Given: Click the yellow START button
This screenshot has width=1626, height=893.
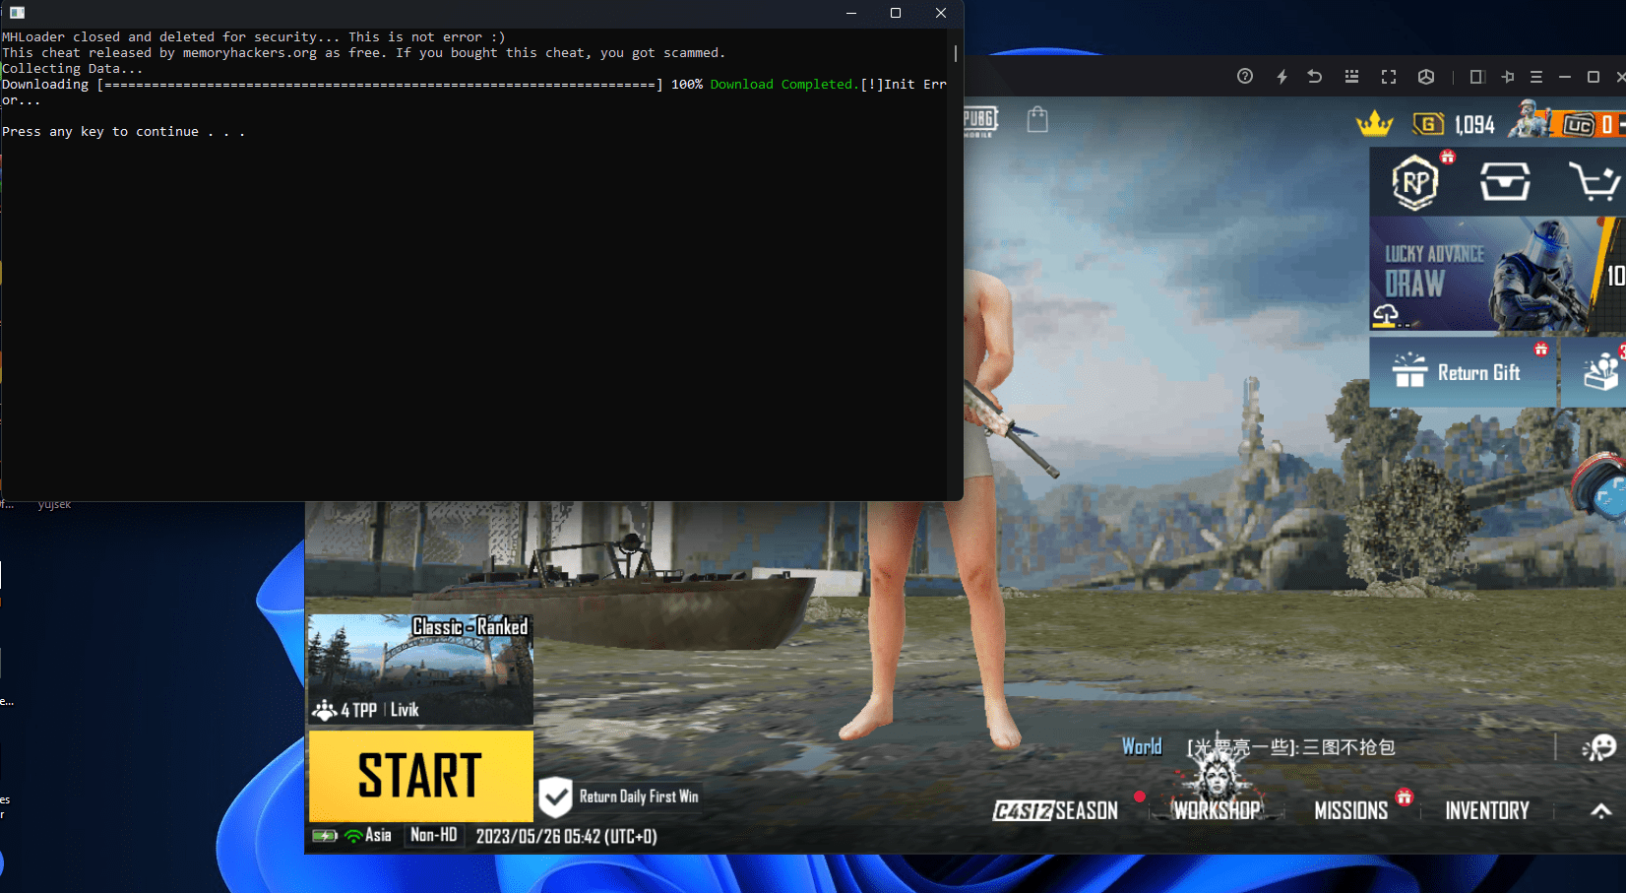Looking at the screenshot, I should [421, 776].
